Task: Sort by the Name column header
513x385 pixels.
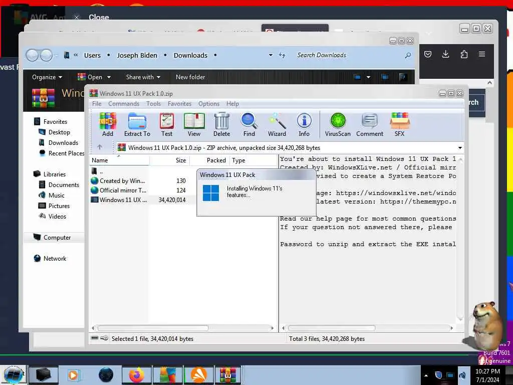Action: click(119, 160)
